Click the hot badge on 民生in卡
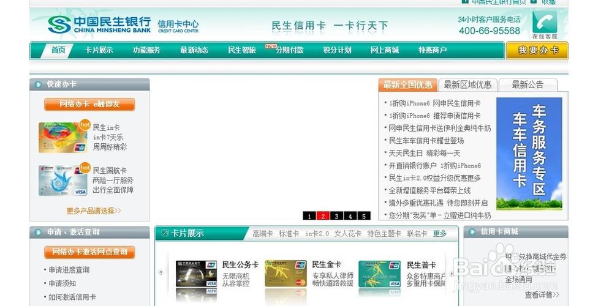This screenshot has width=590, height=306. (x=85, y=124)
